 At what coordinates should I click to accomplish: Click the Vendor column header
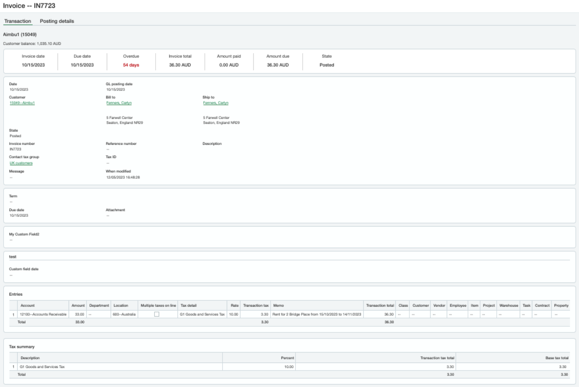click(439, 306)
